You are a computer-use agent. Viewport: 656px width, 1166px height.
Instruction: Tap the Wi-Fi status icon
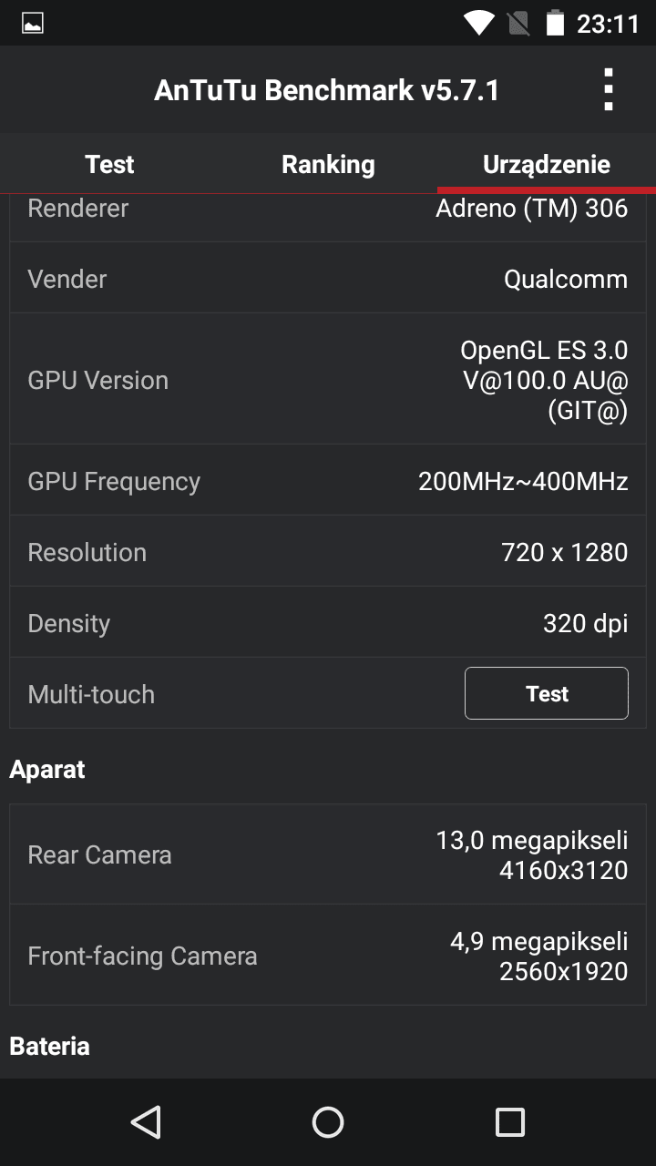point(478,23)
